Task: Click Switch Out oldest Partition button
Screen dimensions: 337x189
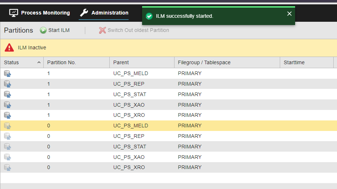Action: click(x=134, y=30)
